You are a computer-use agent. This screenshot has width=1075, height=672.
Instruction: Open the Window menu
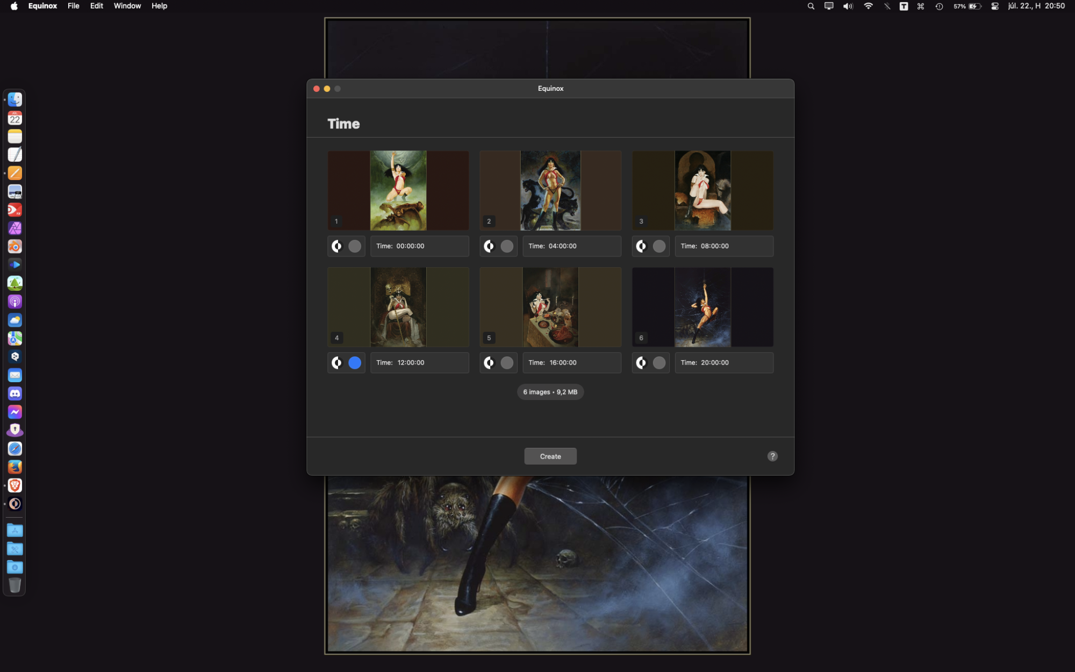(x=127, y=6)
